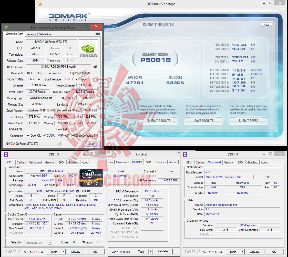Viewport: 288px width, 257px height.
Task: Click the Close button in GPU-Z
Action: click(91, 144)
